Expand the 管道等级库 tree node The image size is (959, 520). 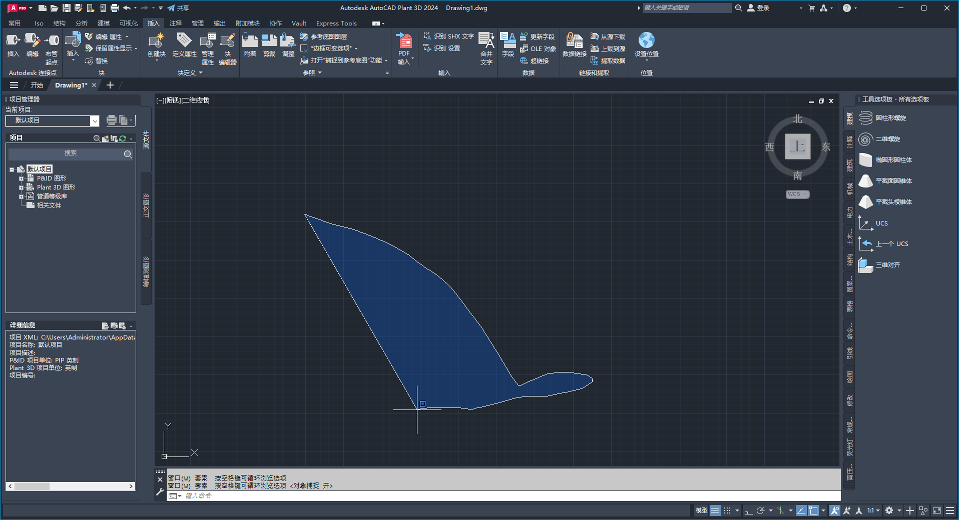tap(22, 196)
